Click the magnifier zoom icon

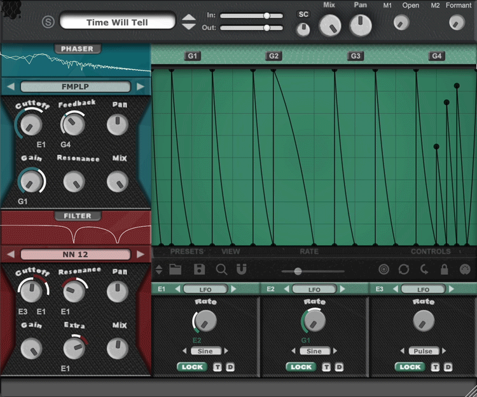[221, 269]
